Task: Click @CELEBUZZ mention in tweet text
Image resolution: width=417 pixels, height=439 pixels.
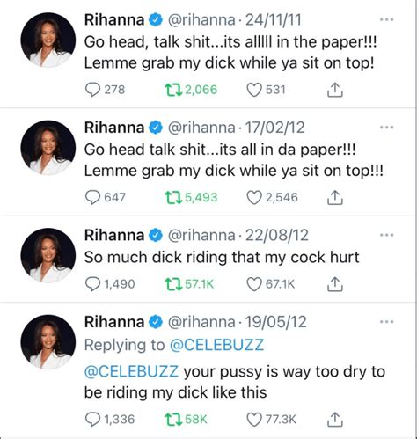Action: point(131,371)
